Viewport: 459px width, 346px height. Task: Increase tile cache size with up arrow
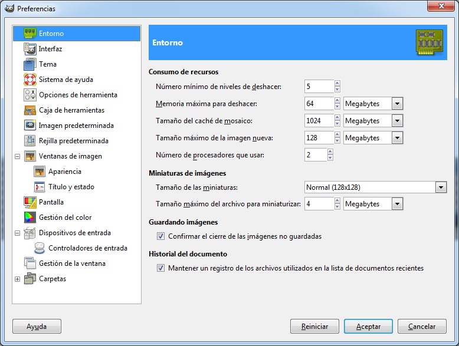coord(337,117)
